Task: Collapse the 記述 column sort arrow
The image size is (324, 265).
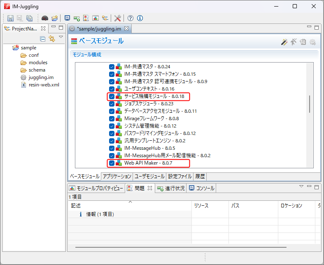Action: click(130, 202)
